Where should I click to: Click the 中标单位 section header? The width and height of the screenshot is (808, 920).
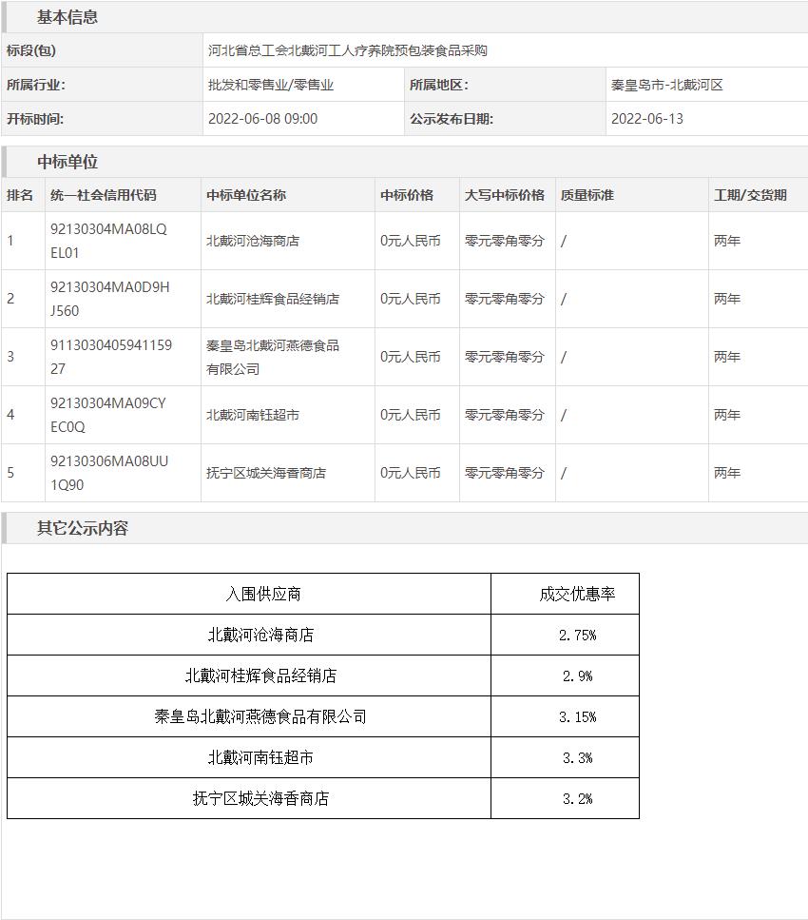tap(67, 162)
